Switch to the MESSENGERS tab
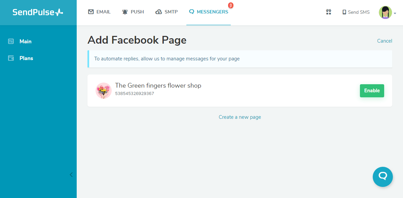The height and width of the screenshot is (198, 403). point(209,11)
